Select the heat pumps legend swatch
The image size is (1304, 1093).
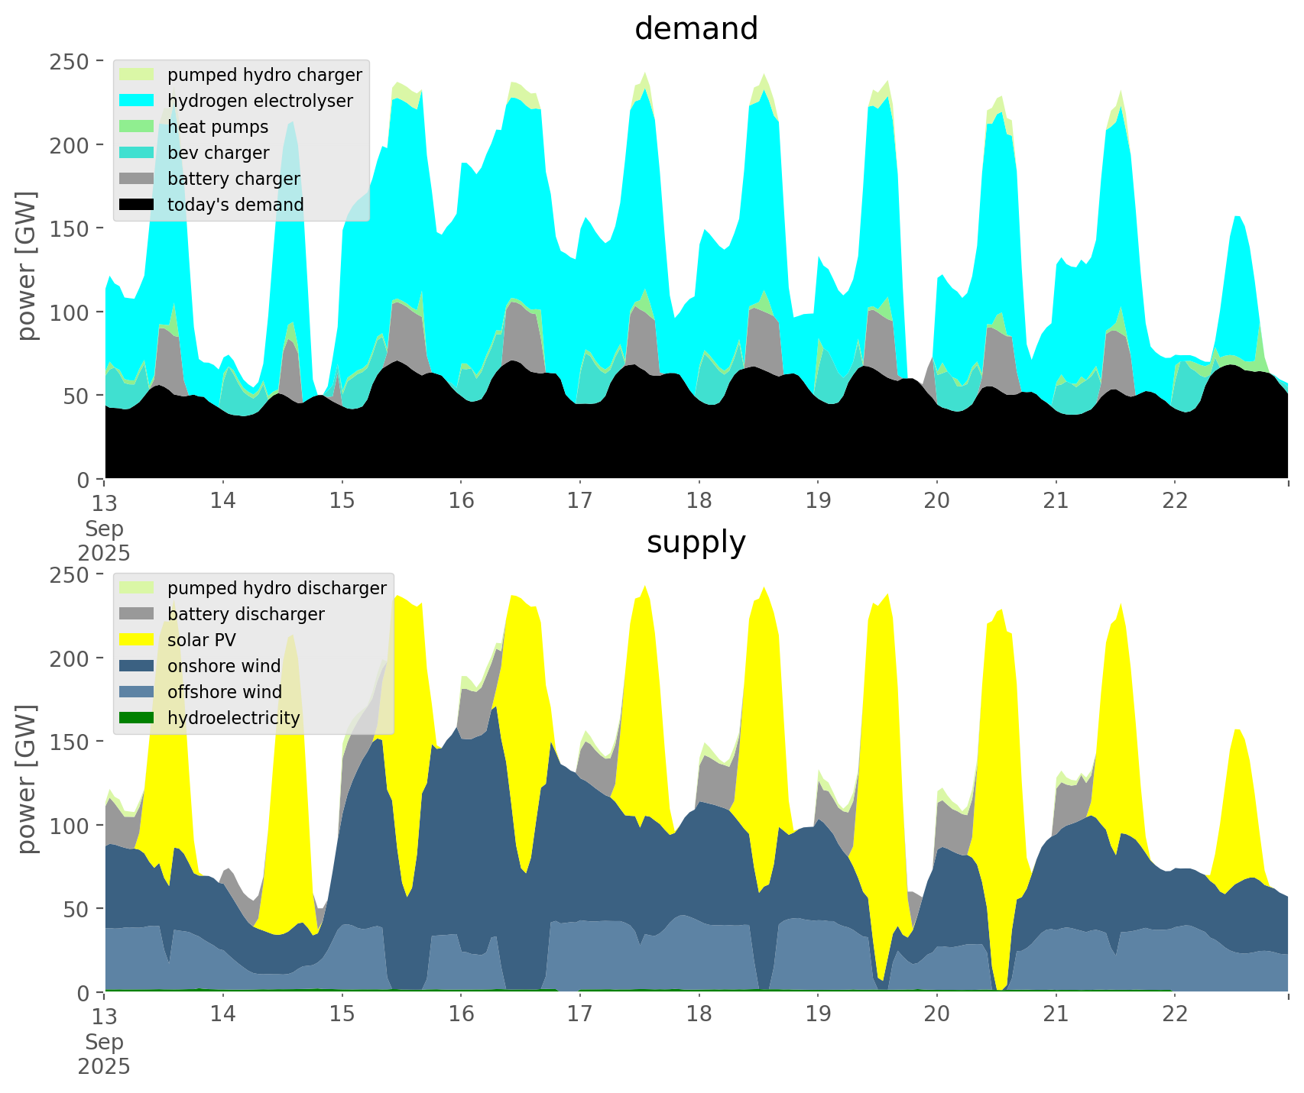pyautogui.click(x=137, y=127)
